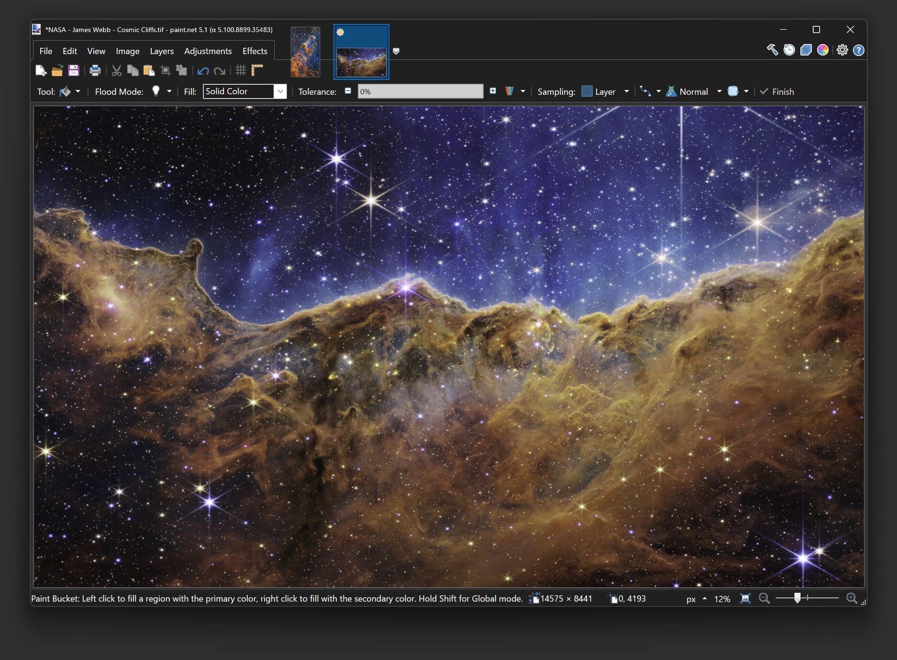Open the Normal blend mode dropdown
This screenshot has height=660, width=897.
[694, 91]
